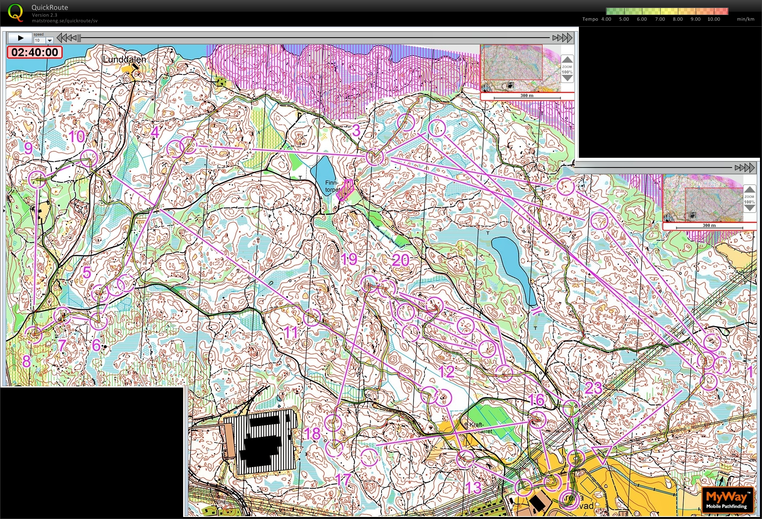Click control number 10 on the map
This screenshot has width=762, height=519.
point(76,137)
